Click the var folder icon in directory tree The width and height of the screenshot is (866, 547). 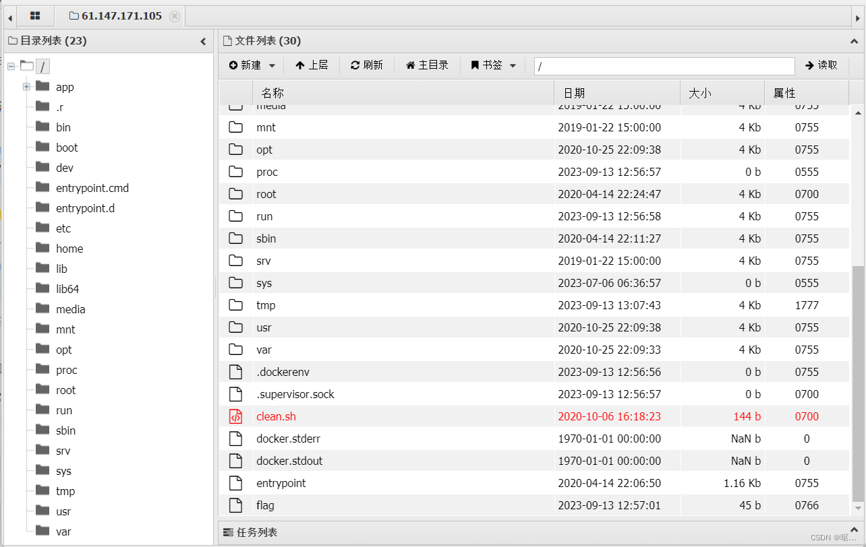43,531
